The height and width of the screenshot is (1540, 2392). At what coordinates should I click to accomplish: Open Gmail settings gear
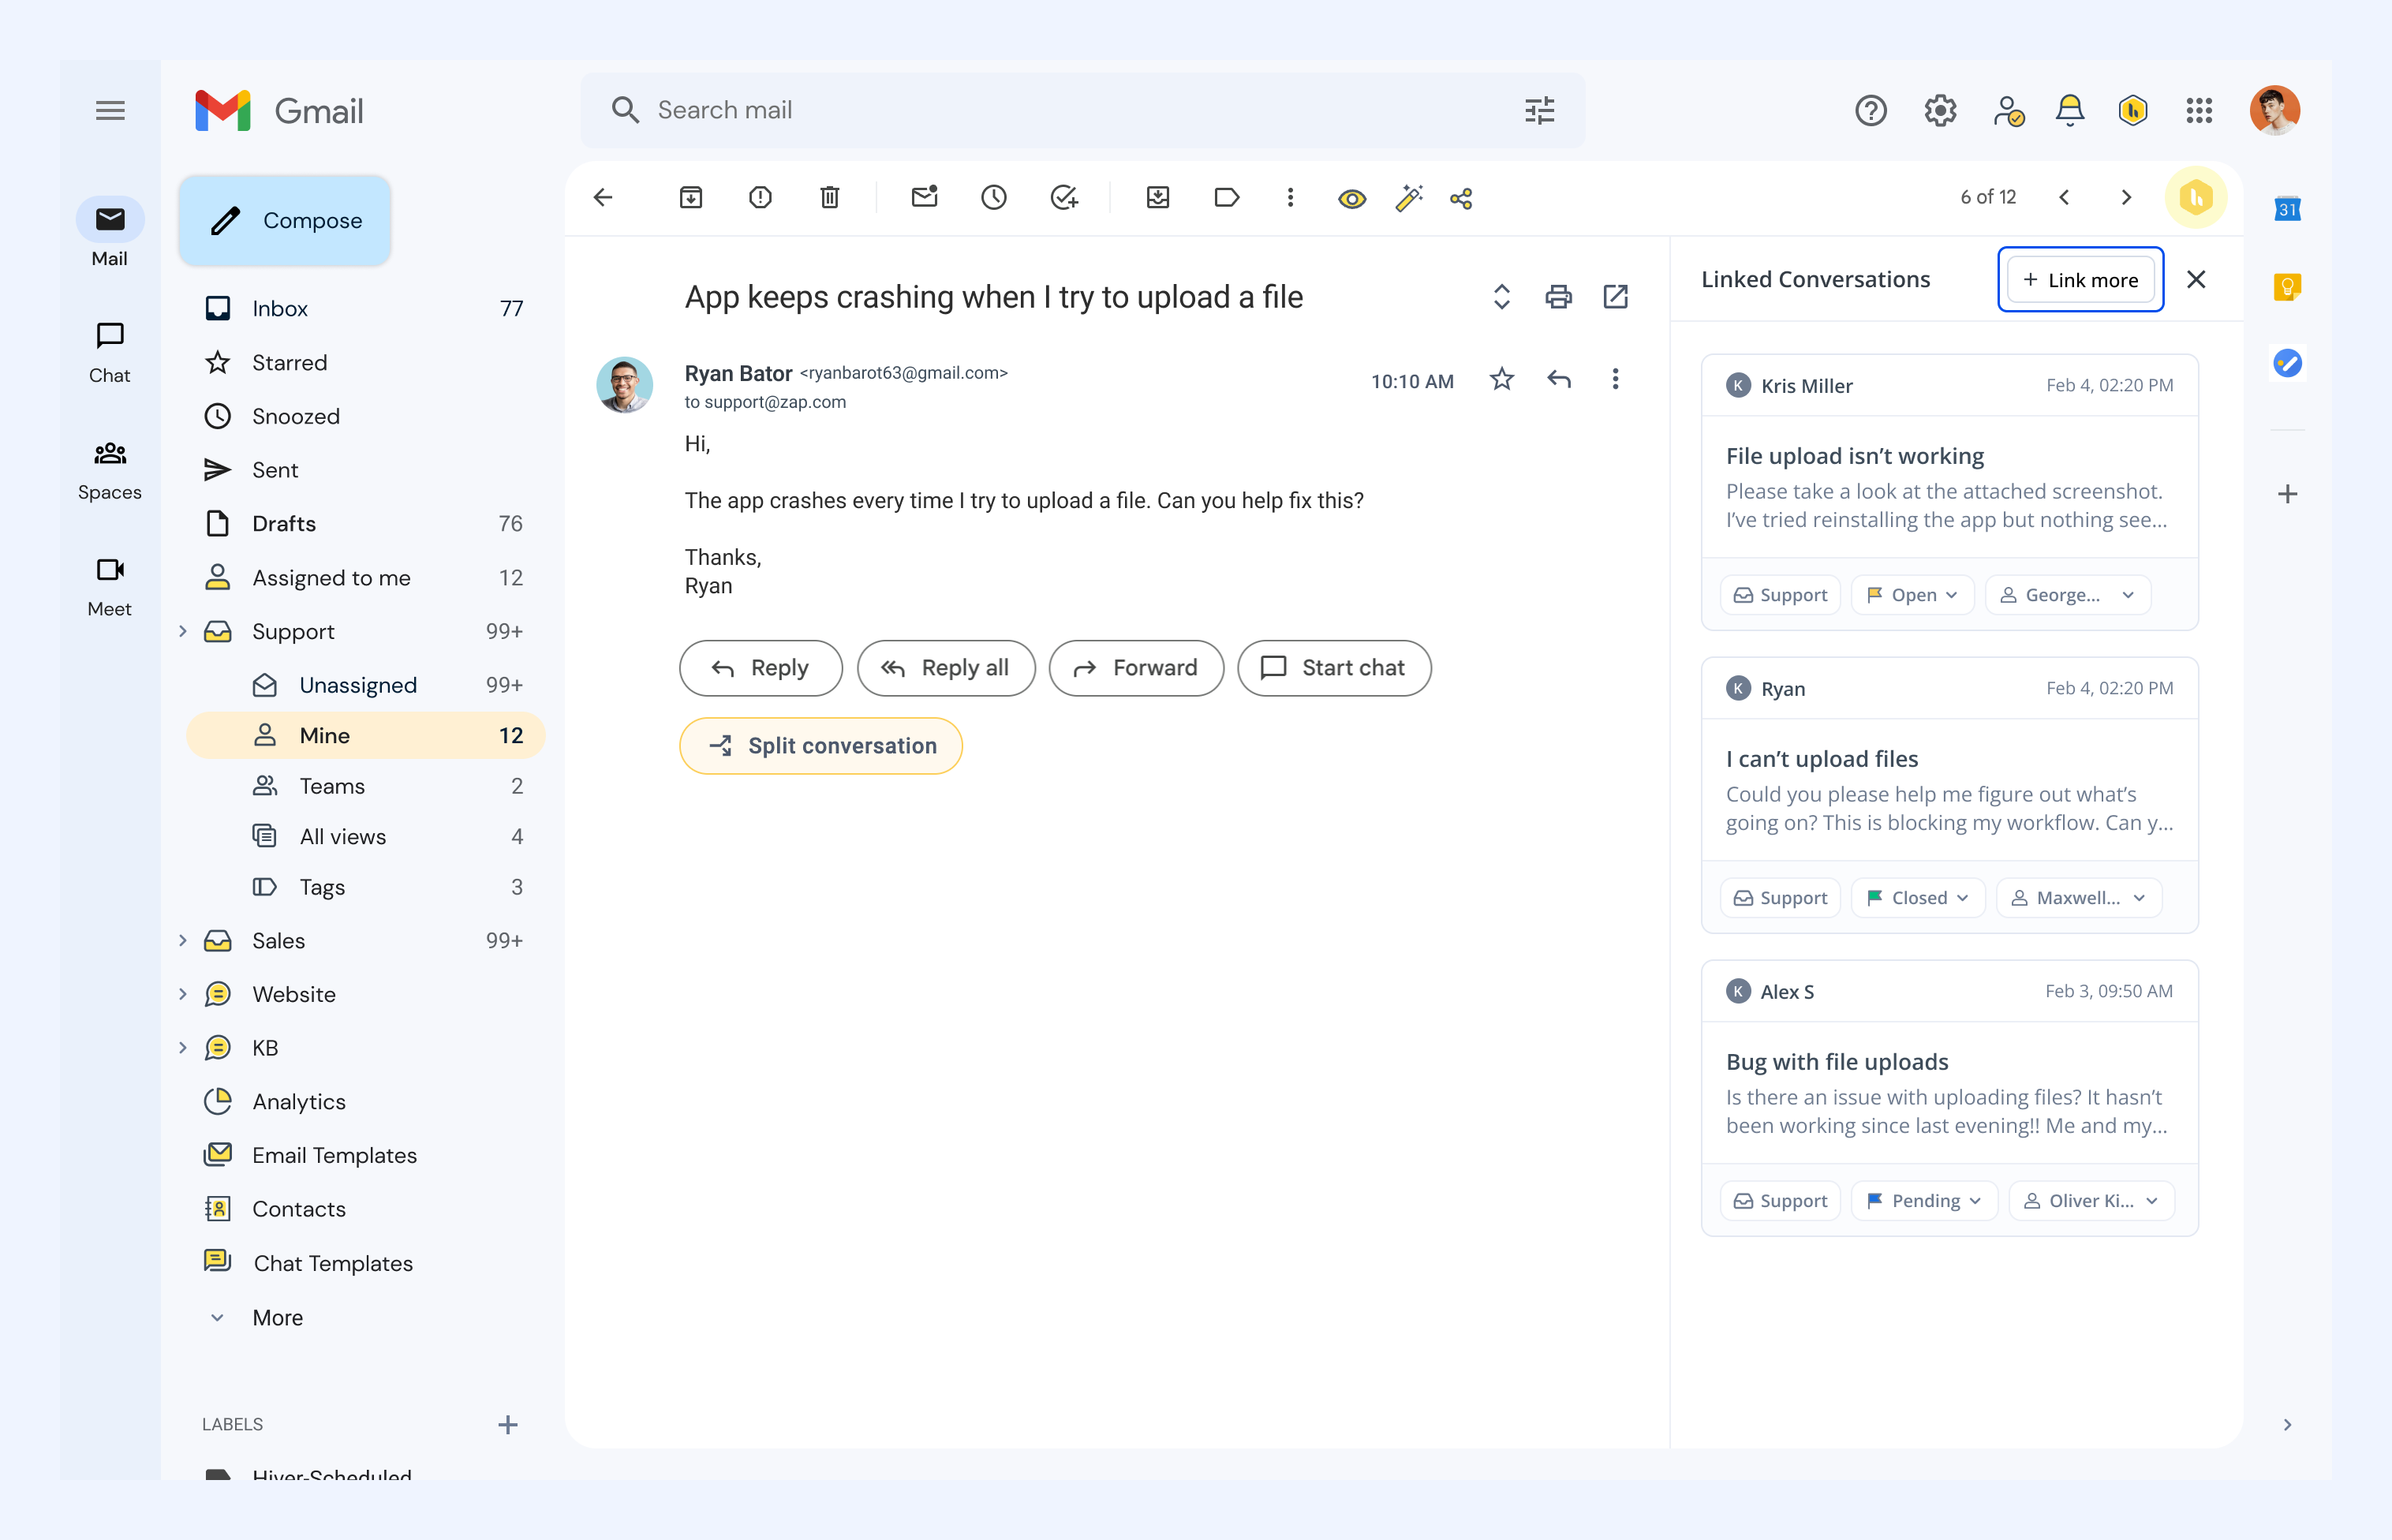pos(1940,110)
